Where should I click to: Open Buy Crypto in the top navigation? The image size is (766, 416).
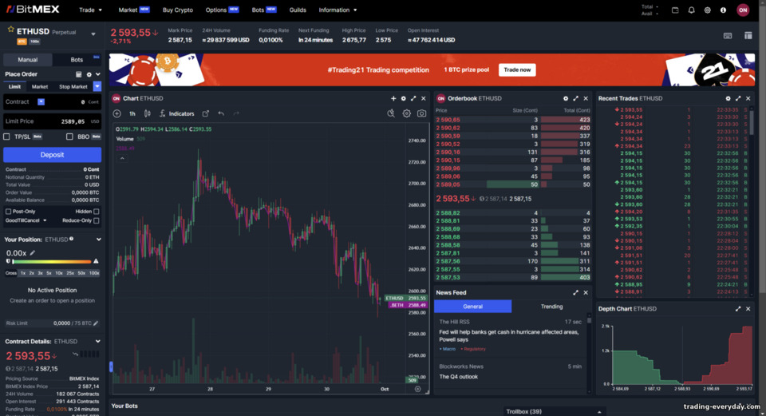tap(178, 10)
